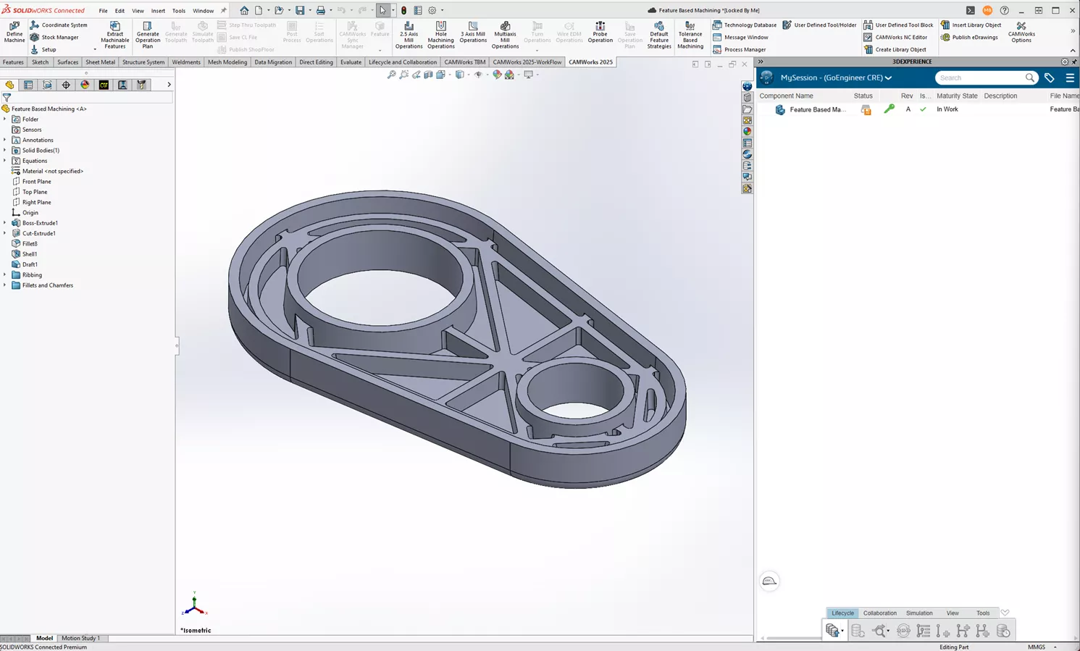Open the MySession dropdown chevron
The image size is (1080, 651).
coord(888,77)
